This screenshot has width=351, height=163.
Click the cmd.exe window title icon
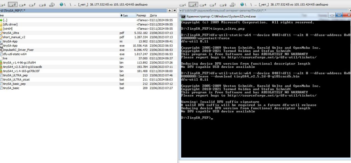(183, 16)
